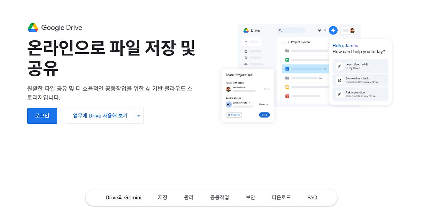Click the shared people icon beside second folder
The width and height of the screenshot is (446, 221).
[320, 78]
